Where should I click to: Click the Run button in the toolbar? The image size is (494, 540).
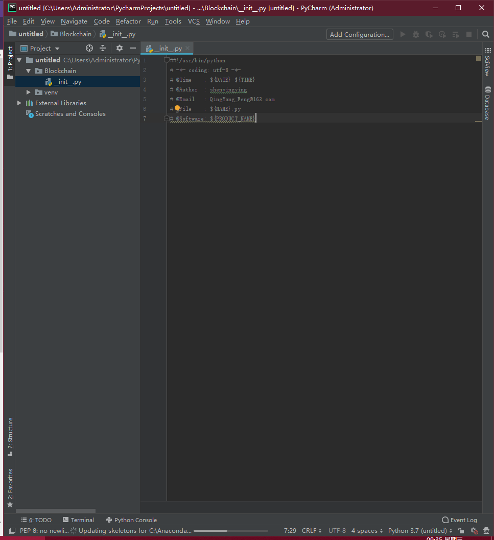[x=403, y=34]
